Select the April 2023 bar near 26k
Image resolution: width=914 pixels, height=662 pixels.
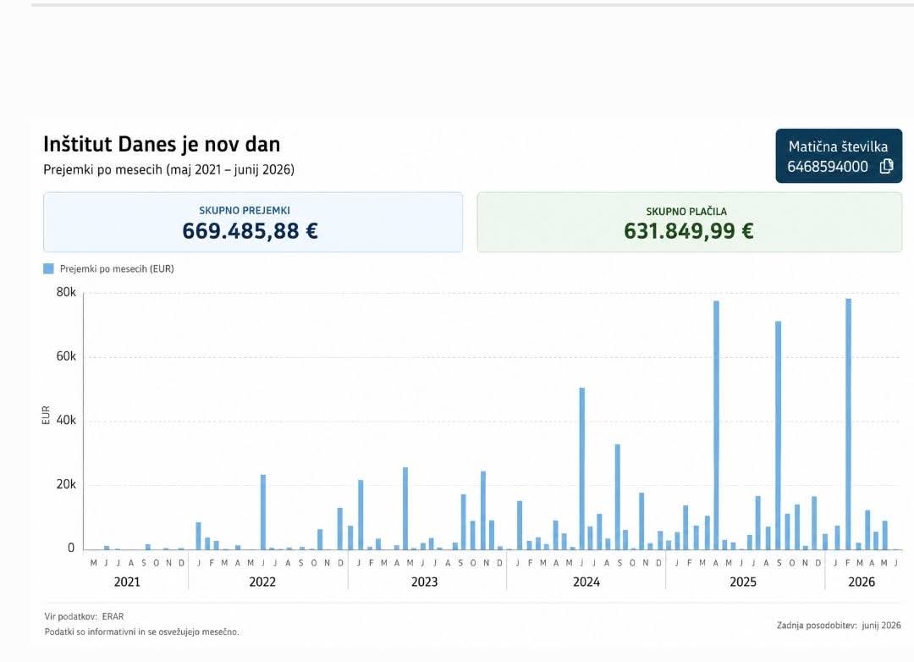tap(405, 509)
